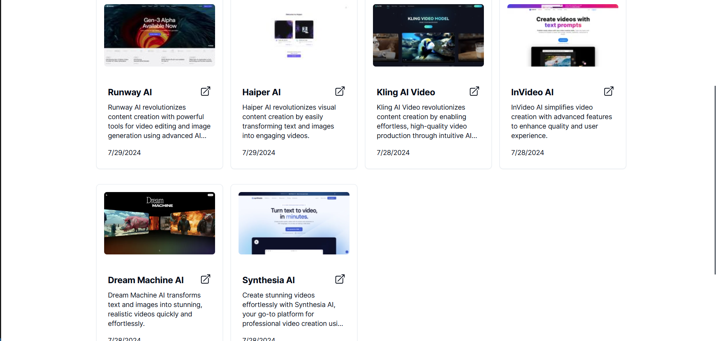Click the Kling AI Video preview thumbnail
This screenshot has height=341, width=716.
click(x=428, y=35)
